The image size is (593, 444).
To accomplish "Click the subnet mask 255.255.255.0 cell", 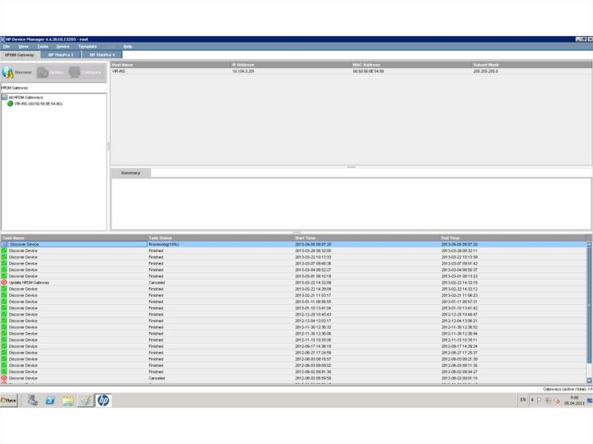I will 532,71.
